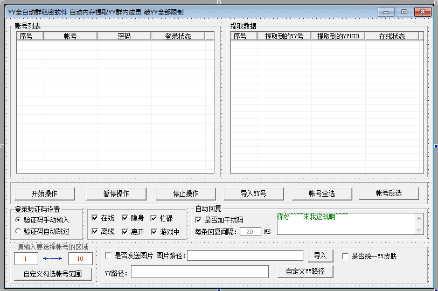Click the 帐号反选 button
Image resolution: width=438 pixels, height=291 pixels.
tap(388, 193)
